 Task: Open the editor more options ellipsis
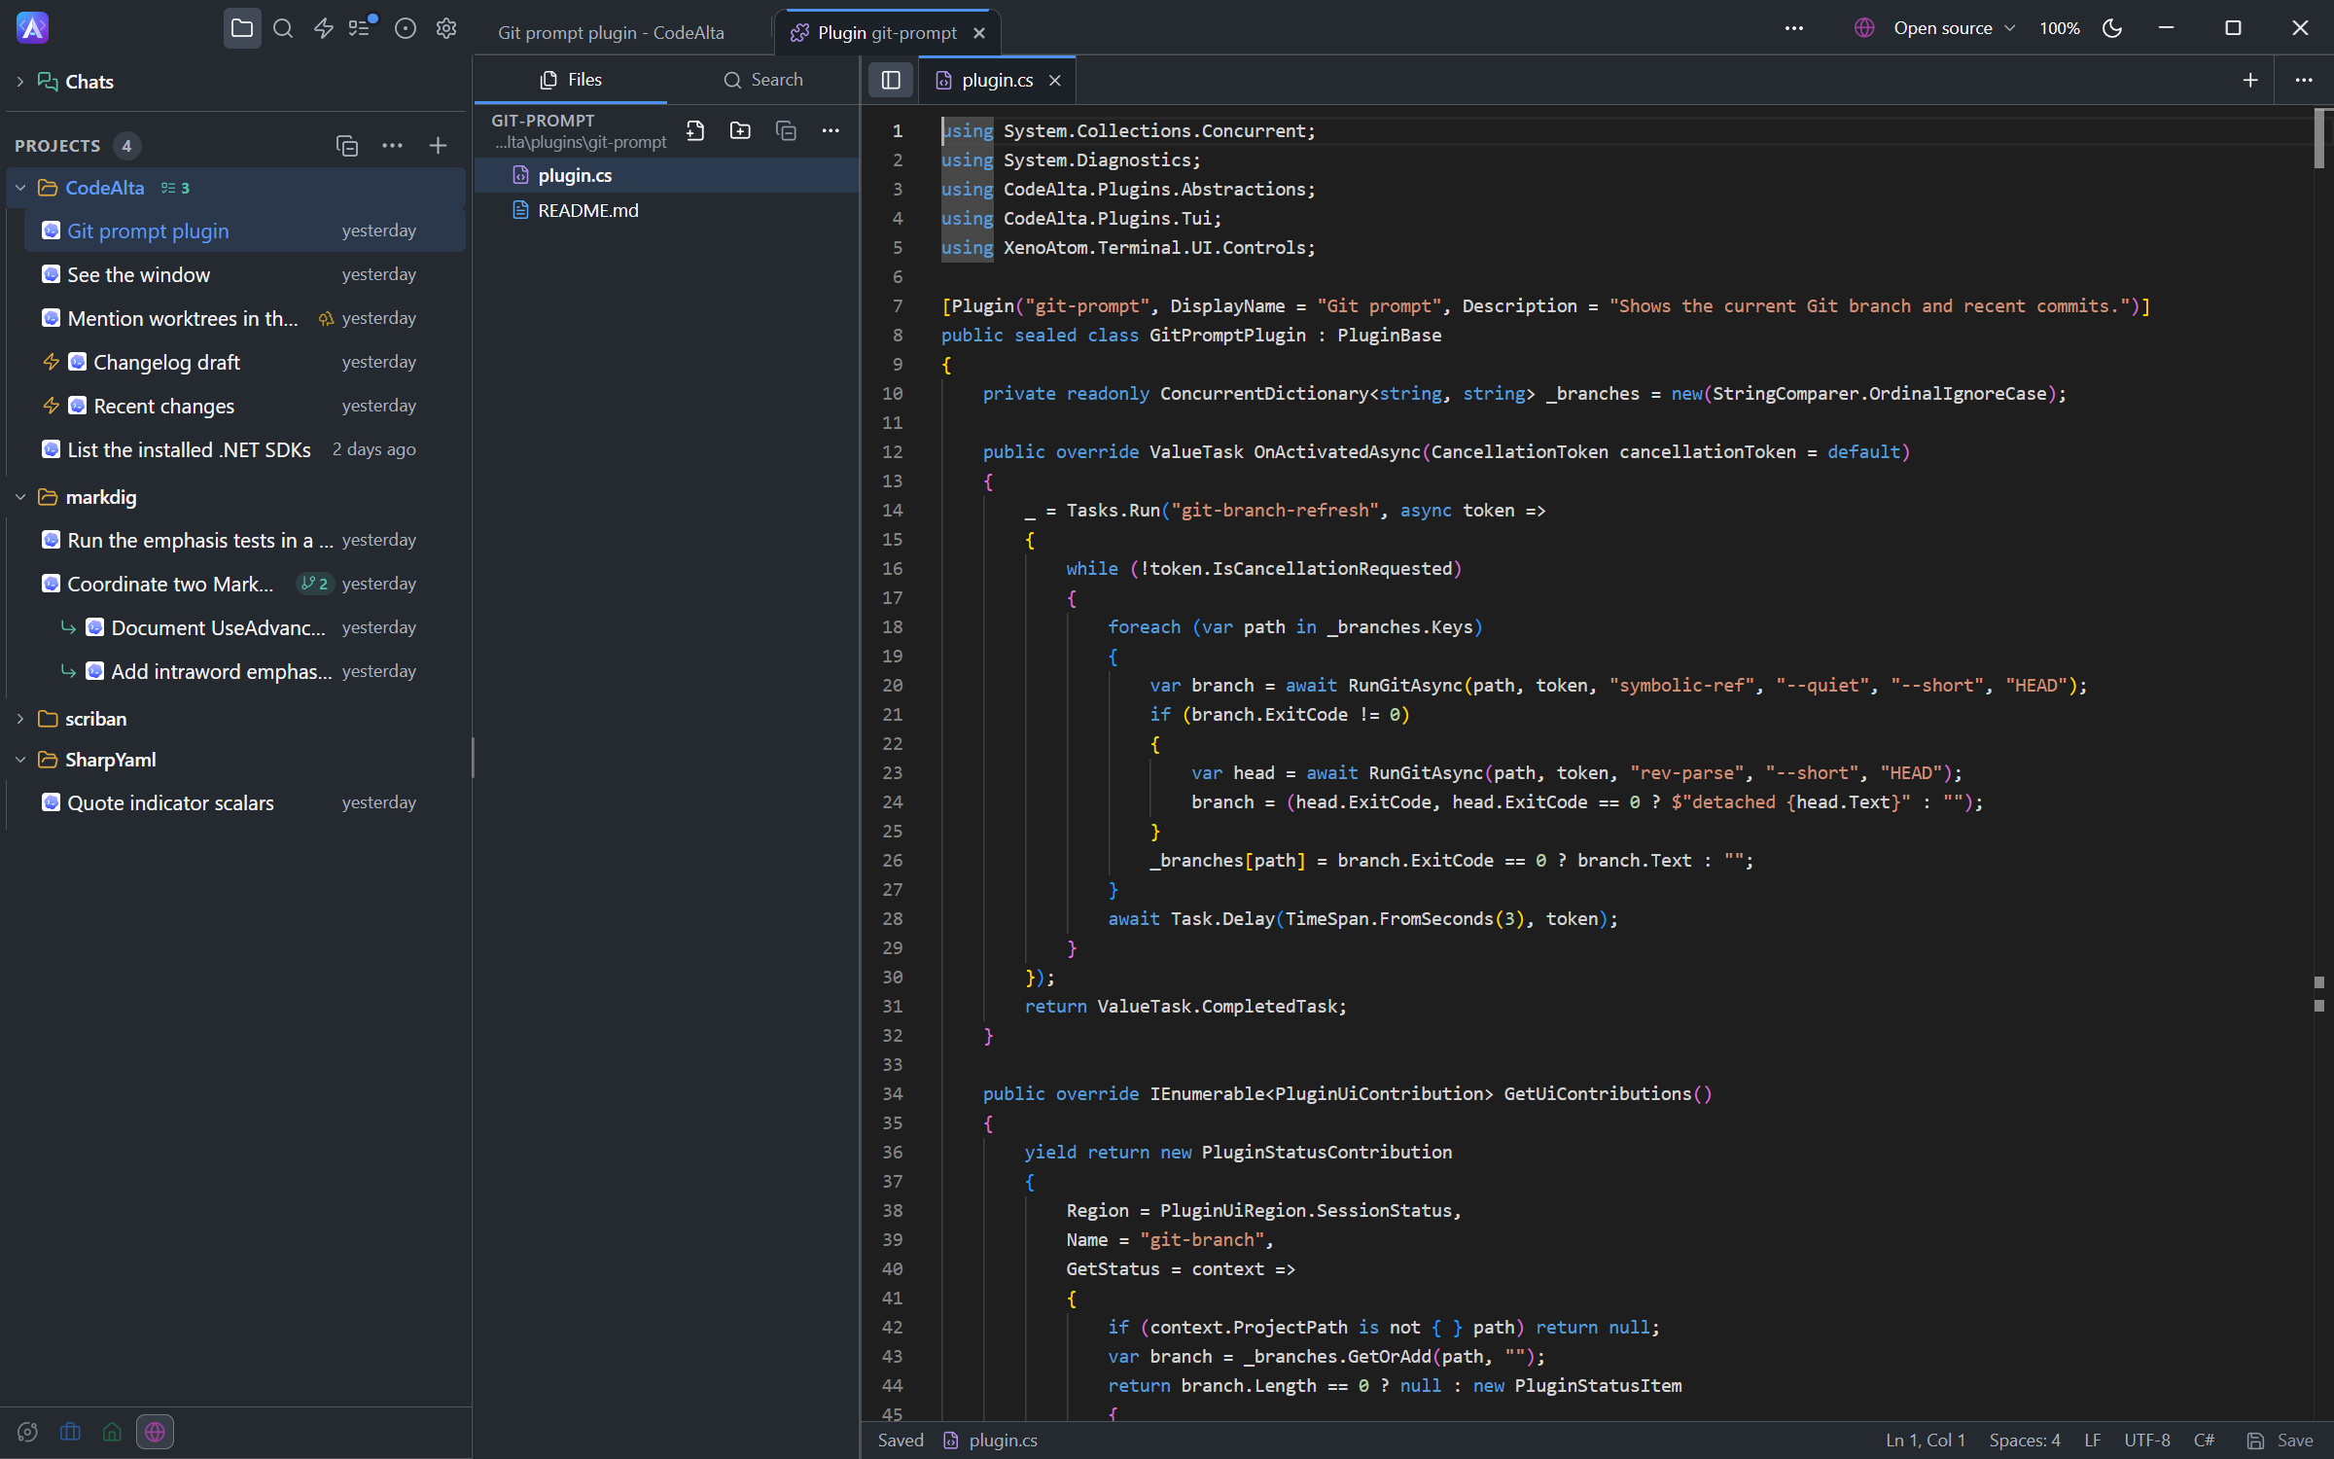(2303, 80)
